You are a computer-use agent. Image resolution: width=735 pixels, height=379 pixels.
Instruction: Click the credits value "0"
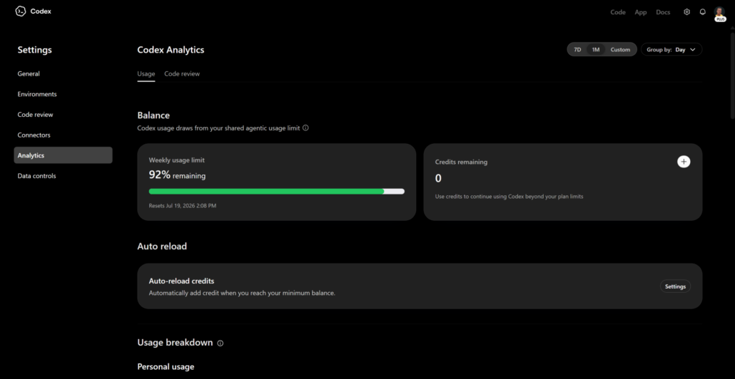[438, 178]
